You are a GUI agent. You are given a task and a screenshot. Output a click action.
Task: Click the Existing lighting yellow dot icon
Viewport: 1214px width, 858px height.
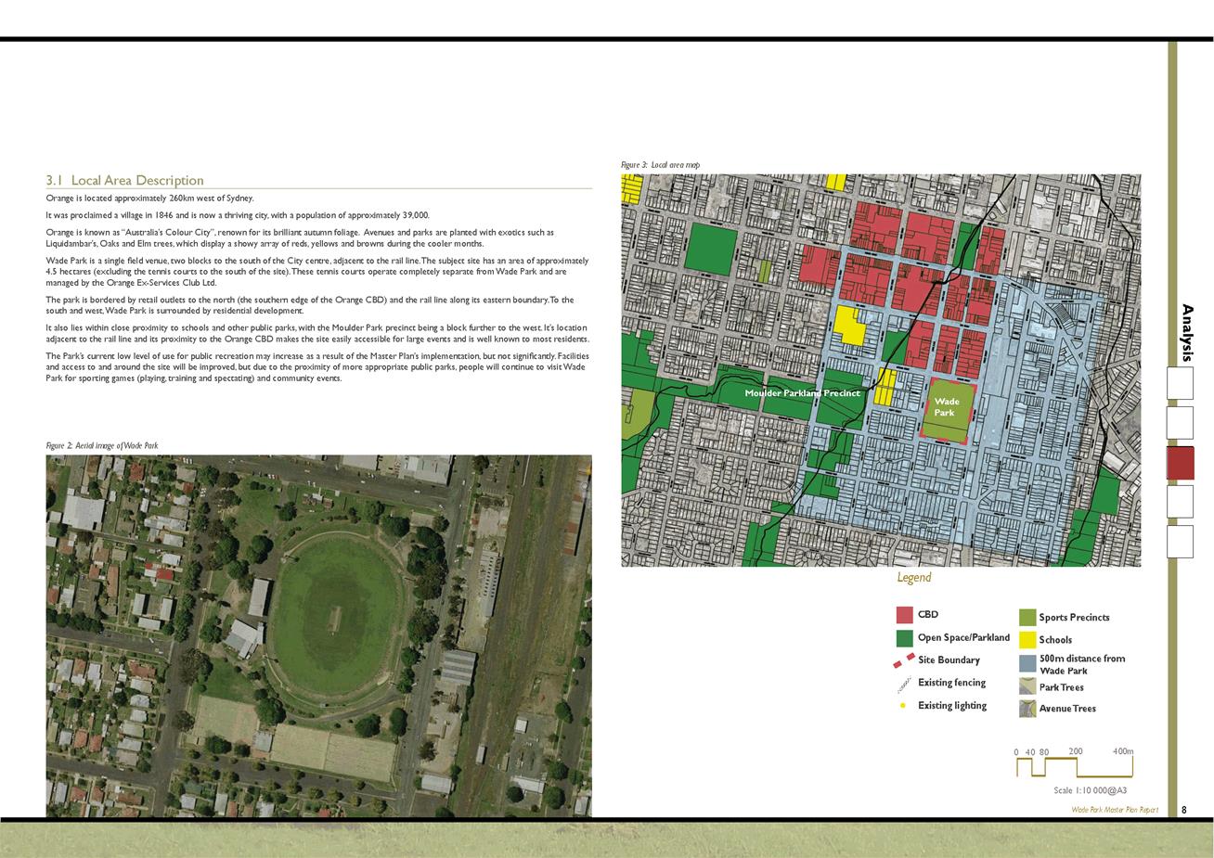pyautogui.click(x=903, y=706)
